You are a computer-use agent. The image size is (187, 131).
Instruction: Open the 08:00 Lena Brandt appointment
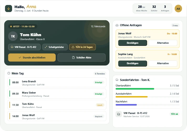pyautogui.click(x=57, y=82)
